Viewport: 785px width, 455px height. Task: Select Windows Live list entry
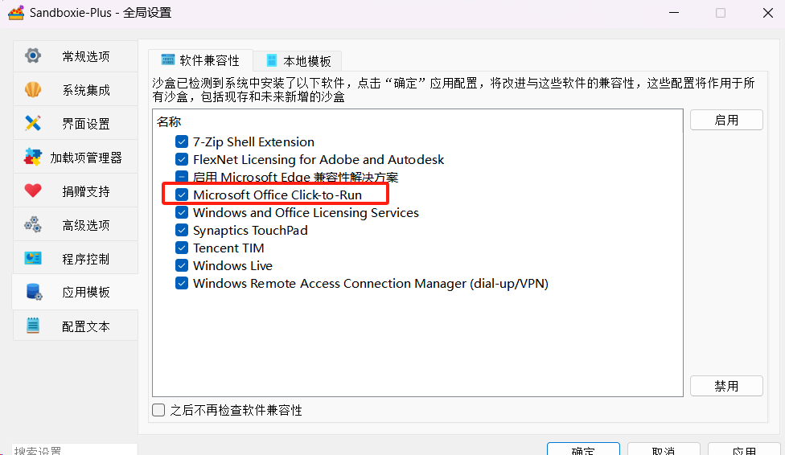tap(232, 266)
